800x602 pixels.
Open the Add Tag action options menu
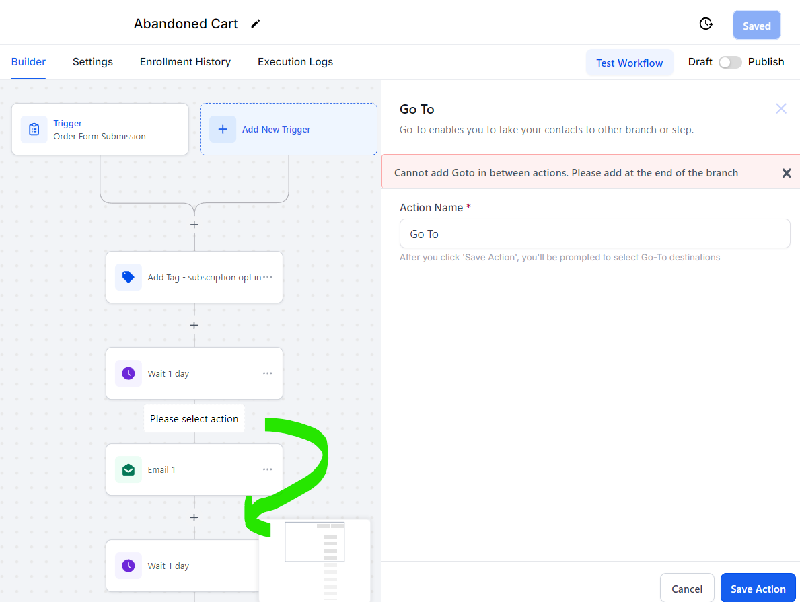pyautogui.click(x=268, y=277)
